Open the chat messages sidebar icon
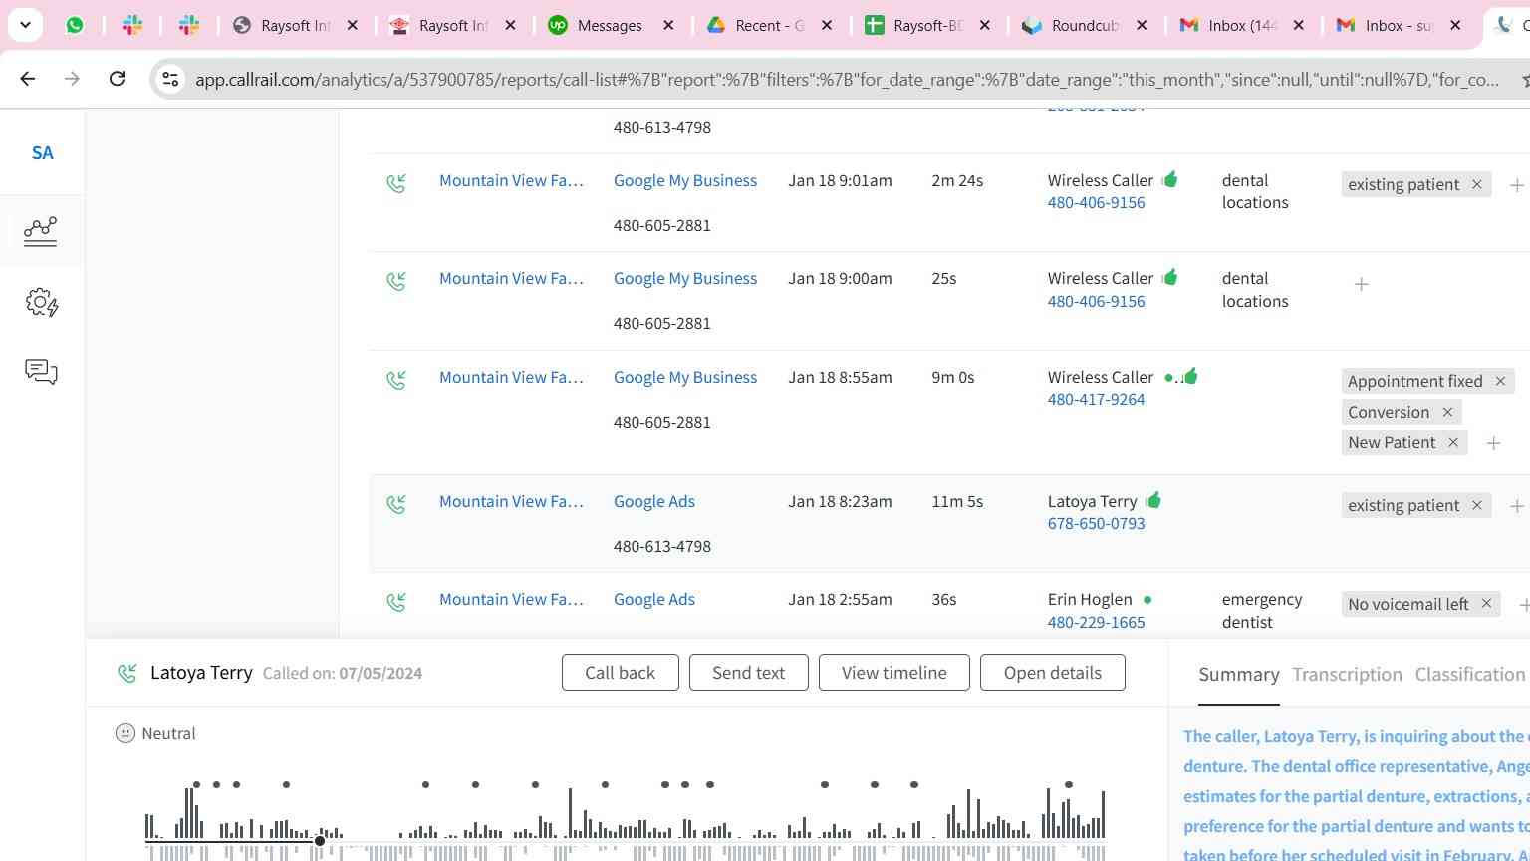 41,372
